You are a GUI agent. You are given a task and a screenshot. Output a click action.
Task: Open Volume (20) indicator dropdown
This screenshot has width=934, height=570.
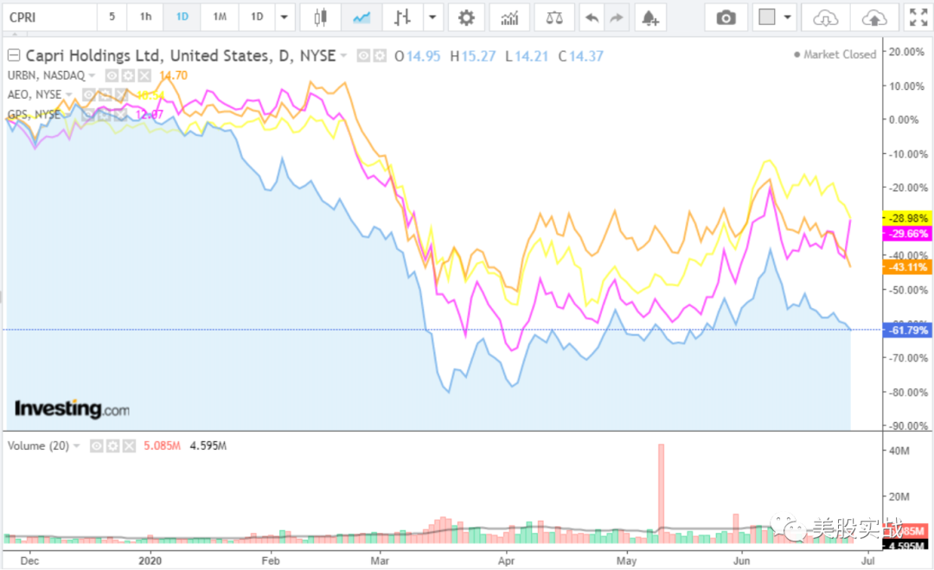coord(76,446)
